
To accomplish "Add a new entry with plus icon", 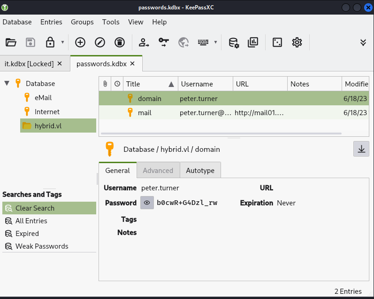I will (x=80, y=42).
